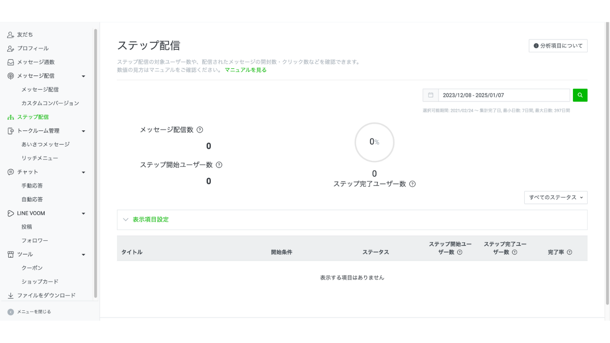Open the すべてのステータス dropdown
The image size is (610, 343).
pos(556,197)
